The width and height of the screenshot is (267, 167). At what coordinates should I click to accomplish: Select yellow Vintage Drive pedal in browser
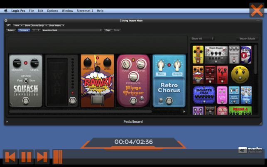click(x=198, y=54)
